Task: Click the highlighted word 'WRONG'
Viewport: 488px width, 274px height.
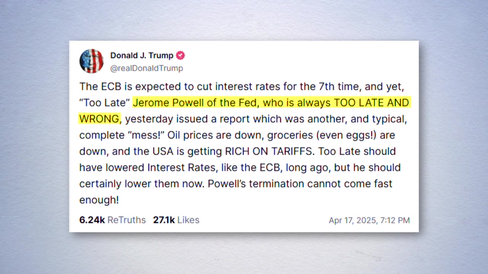Action: point(99,119)
